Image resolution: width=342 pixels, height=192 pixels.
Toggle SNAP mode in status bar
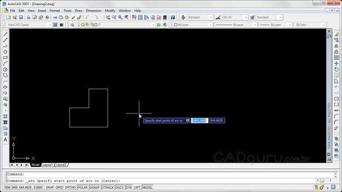pos(50,187)
